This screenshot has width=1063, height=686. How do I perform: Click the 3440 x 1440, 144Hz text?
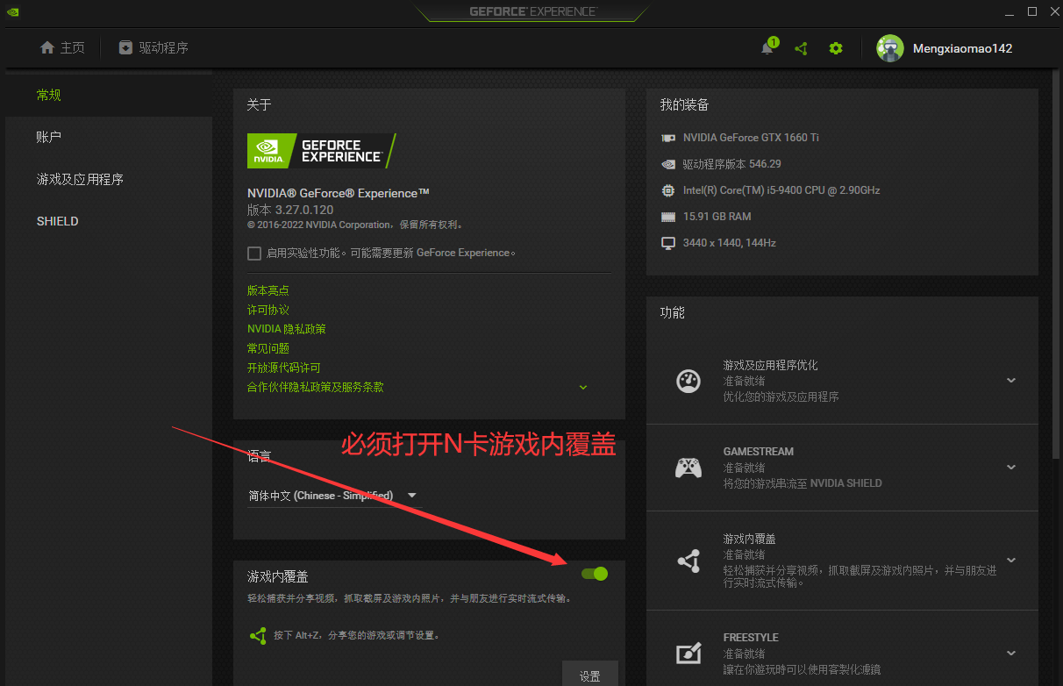(x=730, y=243)
